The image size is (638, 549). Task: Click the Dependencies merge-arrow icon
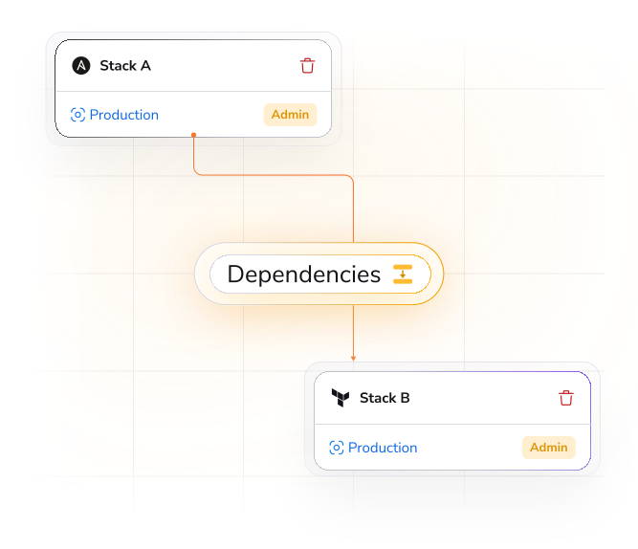click(x=403, y=274)
